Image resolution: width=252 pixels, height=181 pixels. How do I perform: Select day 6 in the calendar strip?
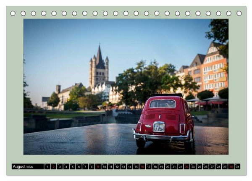point(79,167)
